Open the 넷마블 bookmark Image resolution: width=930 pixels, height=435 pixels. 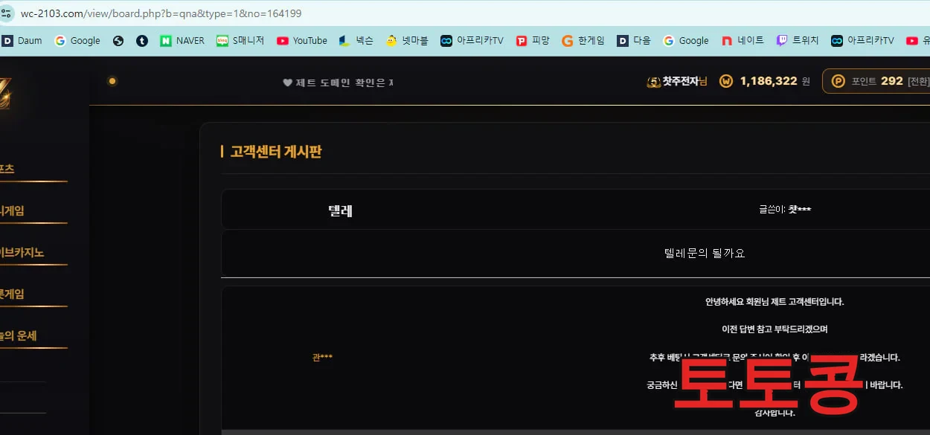407,41
